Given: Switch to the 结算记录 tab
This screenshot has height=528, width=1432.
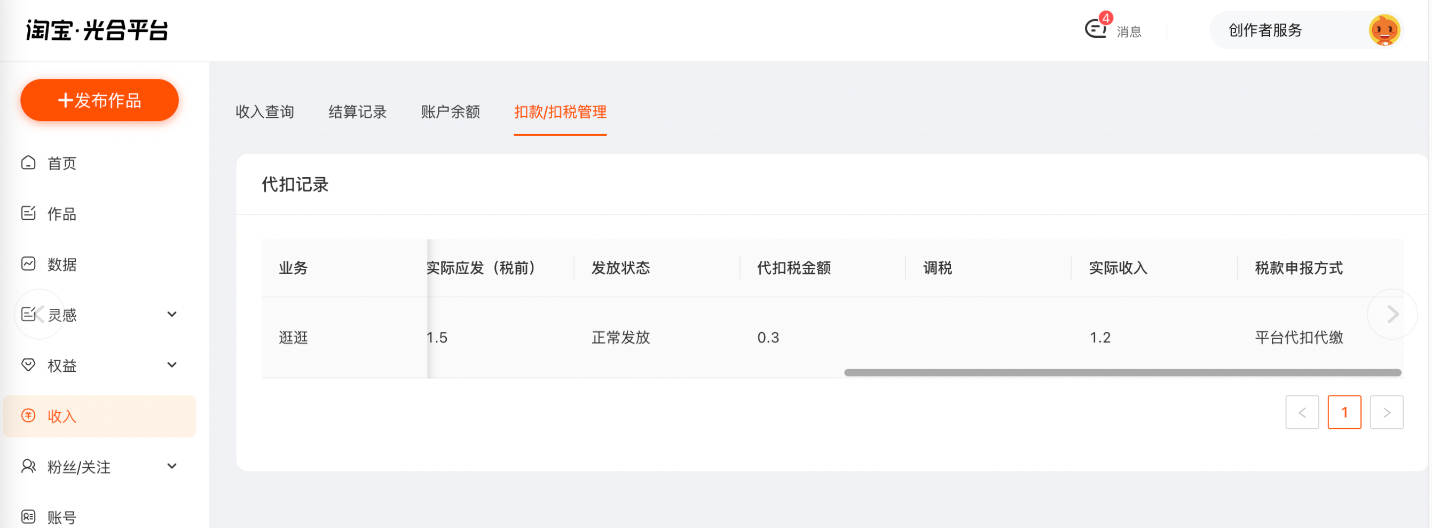Looking at the screenshot, I should click(x=357, y=111).
